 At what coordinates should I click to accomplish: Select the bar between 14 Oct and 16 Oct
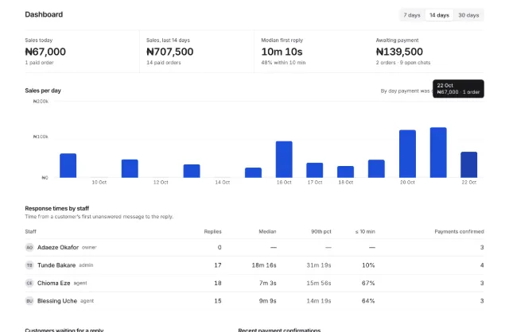(253, 172)
